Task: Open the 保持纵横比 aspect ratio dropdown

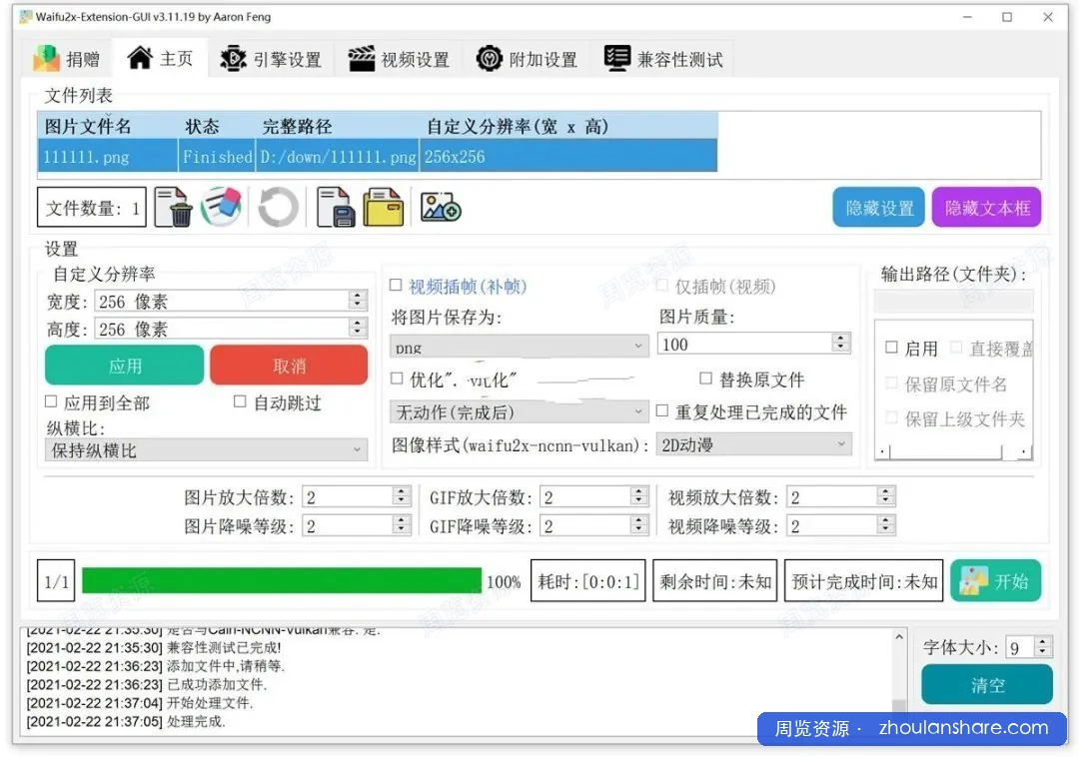Action: click(x=207, y=449)
